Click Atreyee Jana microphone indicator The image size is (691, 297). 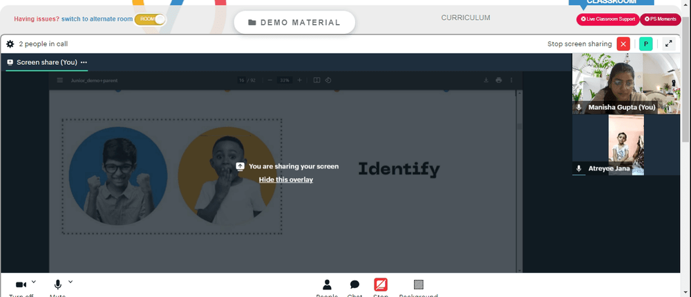click(579, 169)
